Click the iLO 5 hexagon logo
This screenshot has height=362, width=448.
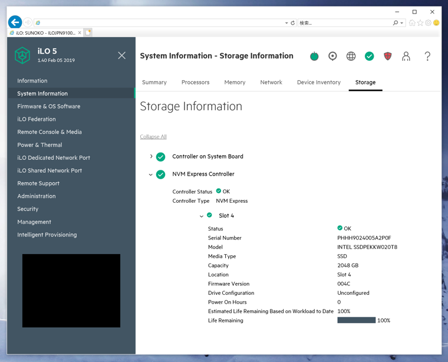[22, 55]
